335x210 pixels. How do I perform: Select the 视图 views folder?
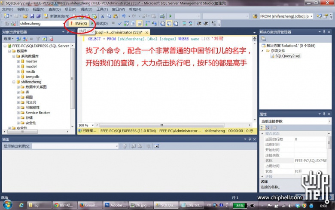pyautogui.click(x=29, y=97)
